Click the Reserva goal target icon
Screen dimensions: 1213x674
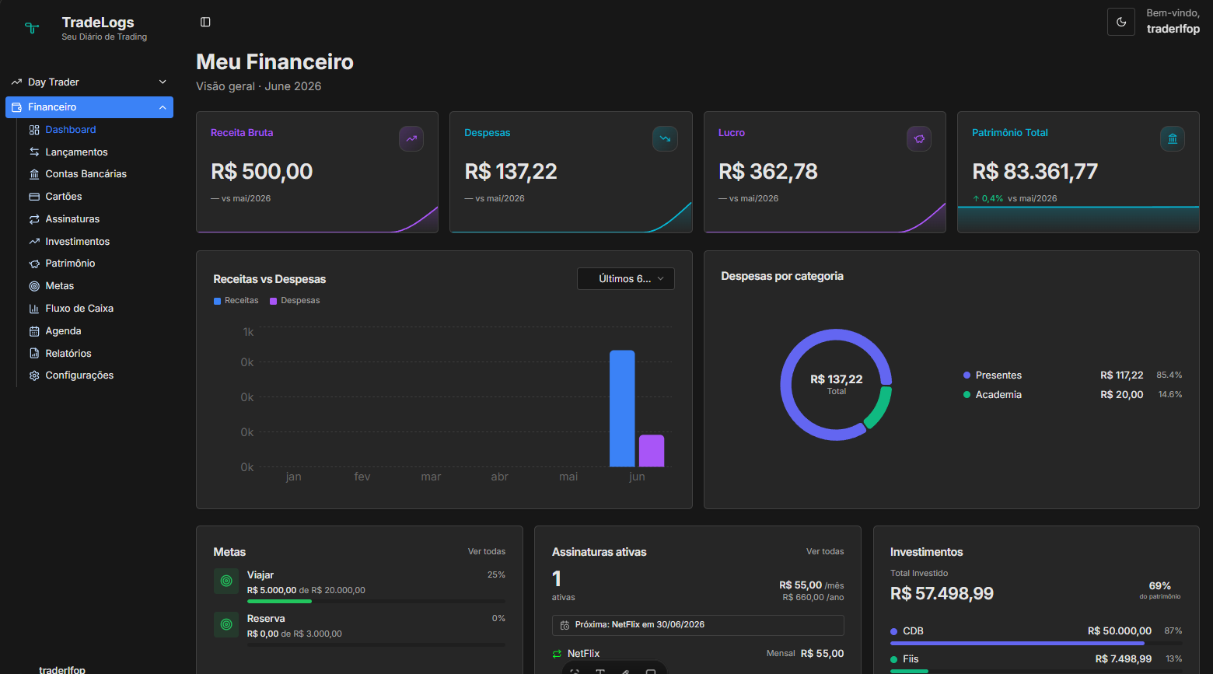click(x=226, y=624)
